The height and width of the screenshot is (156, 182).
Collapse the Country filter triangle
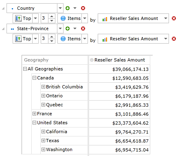3,9
